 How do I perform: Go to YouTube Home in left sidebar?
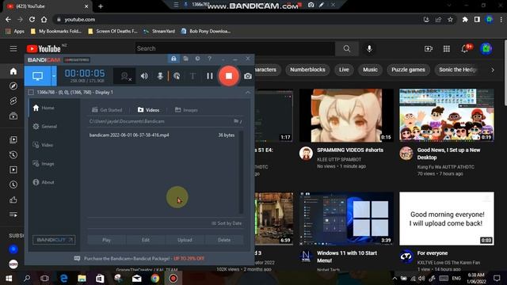(13, 71)
